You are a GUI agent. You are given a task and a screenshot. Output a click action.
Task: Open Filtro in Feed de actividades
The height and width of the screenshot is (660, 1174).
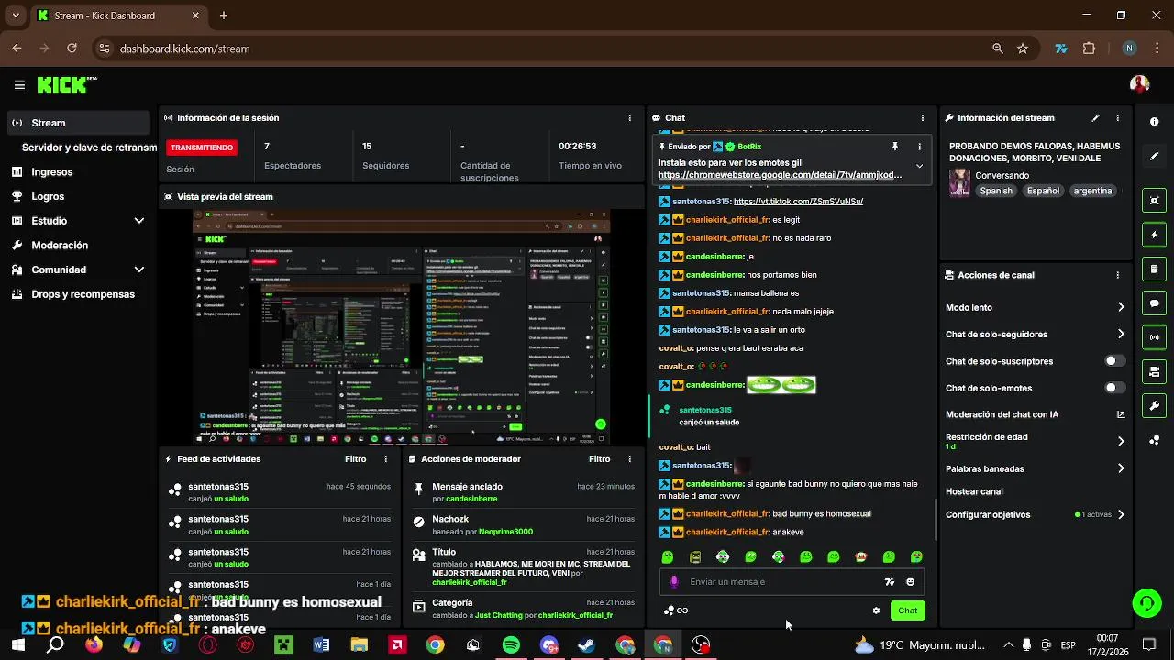(x=355, y=459)
